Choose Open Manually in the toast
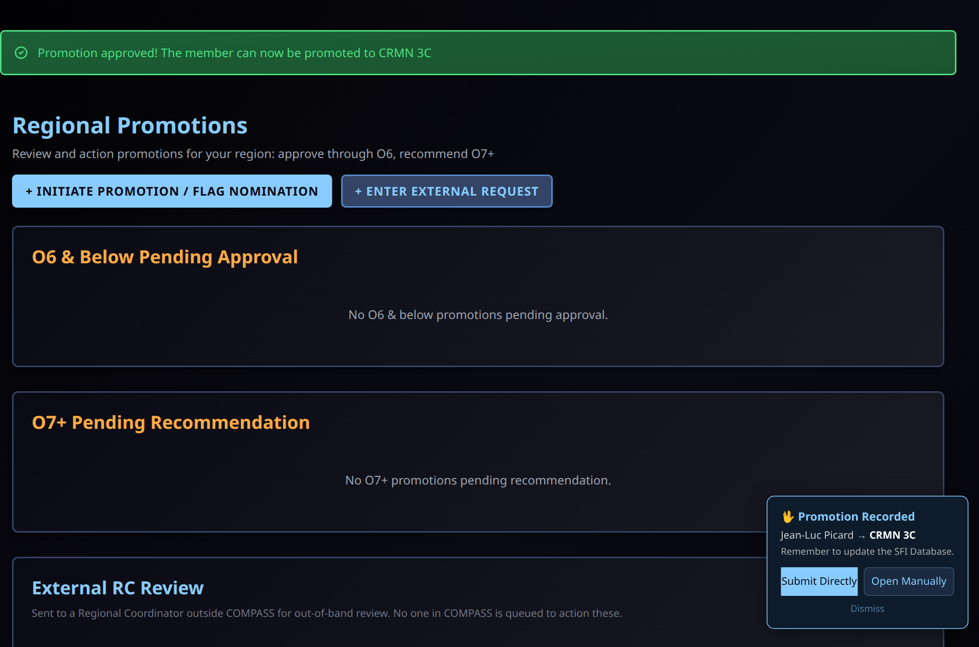 [x=909, y=581]
